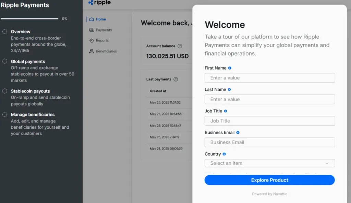Screen dimensions: 351x203
Task: Click the Beneficiaries people icon
Action: (92, 51)
